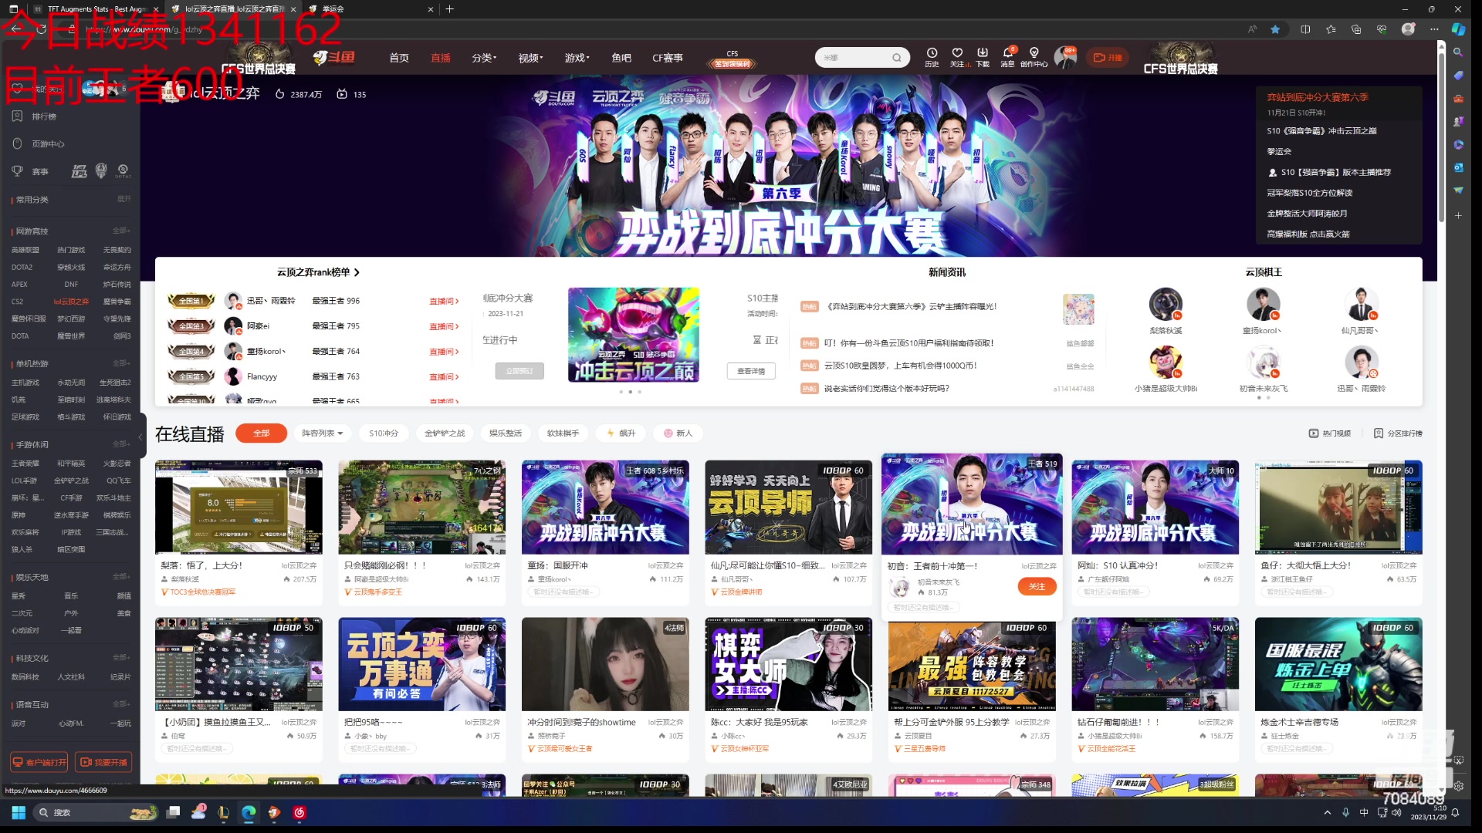1482x833 pixels.
Task: Open 页游中心 mouse icon in sidebar
Action: click(17, 143)
